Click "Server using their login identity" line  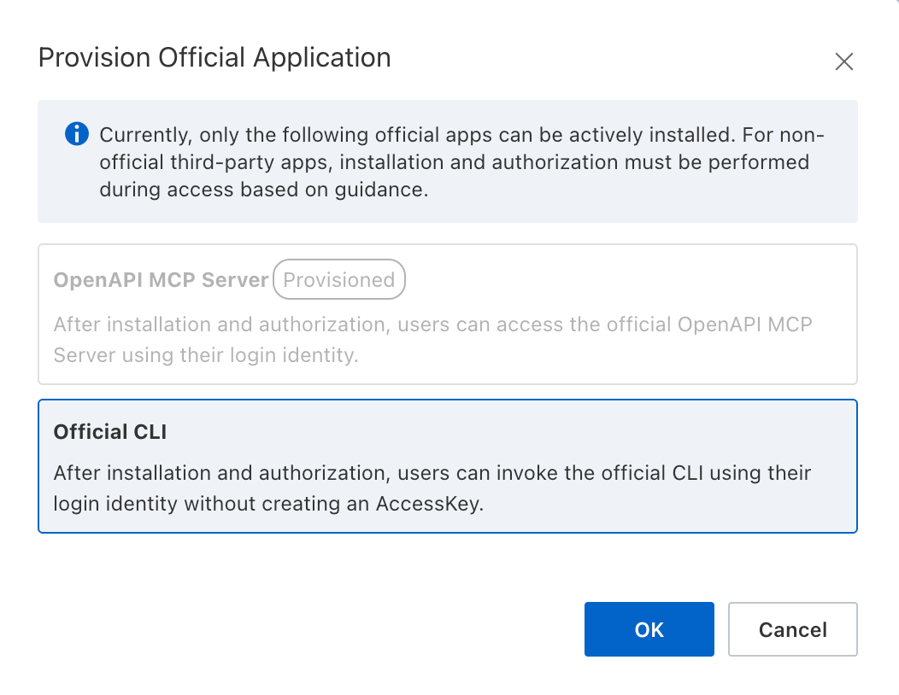tap(205, 355)
